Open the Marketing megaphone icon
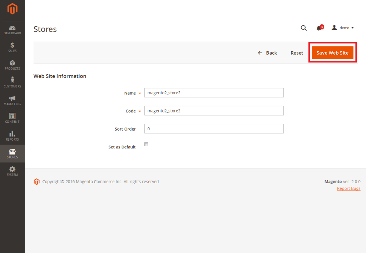 click(12, 100)
